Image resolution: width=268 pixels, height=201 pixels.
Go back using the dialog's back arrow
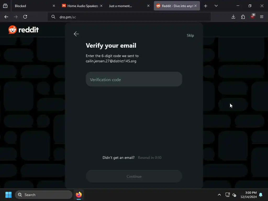coord(76,34)
